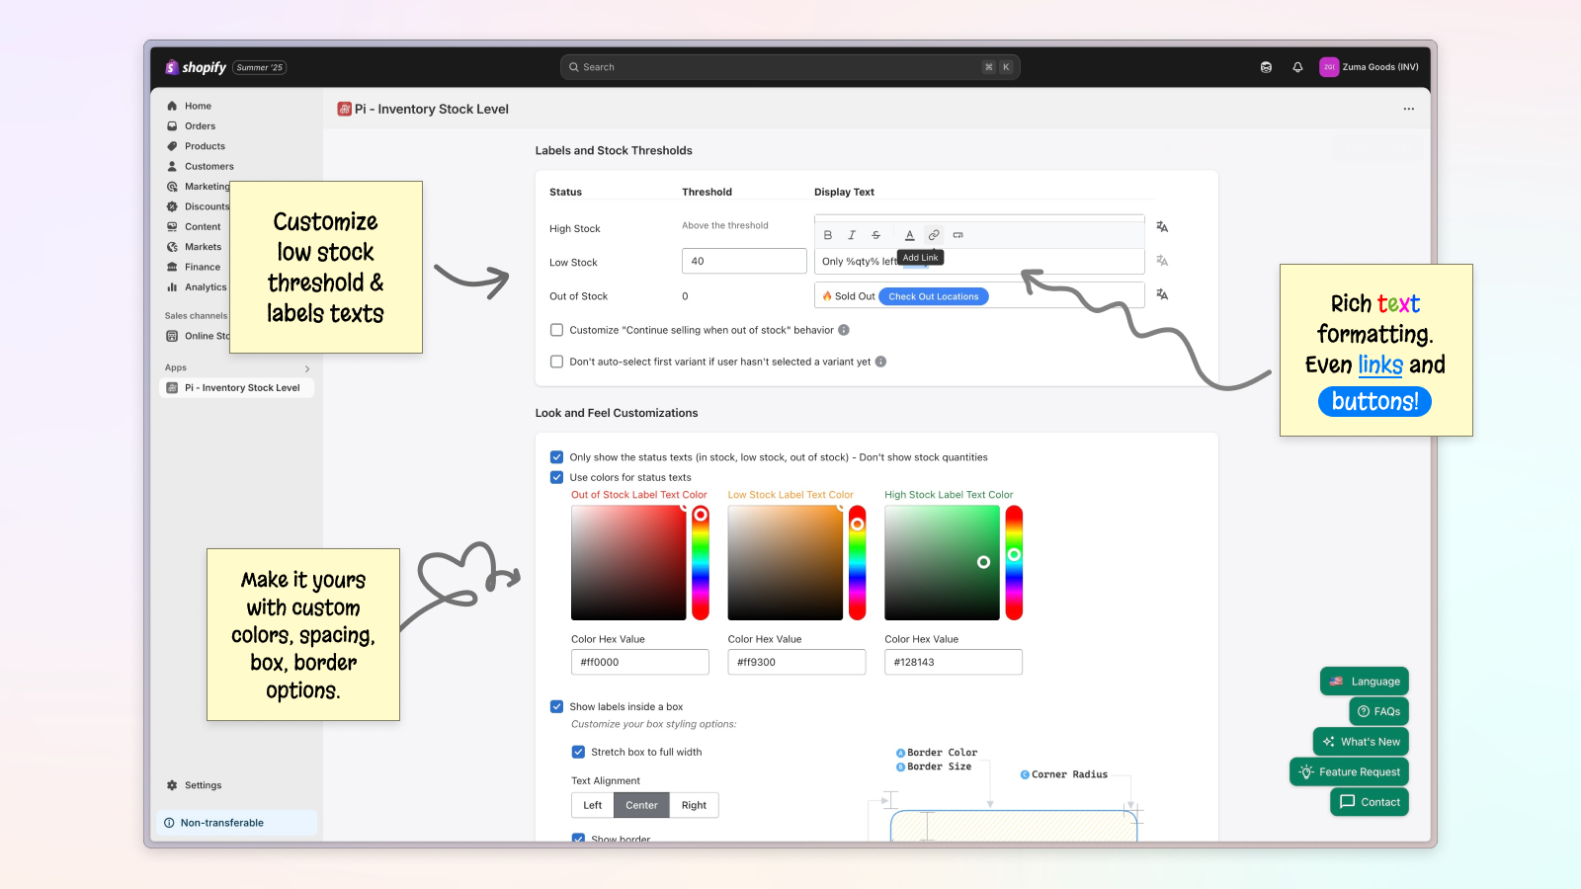
Task: Open the Sidekick assistant icon in top bar
Action: point(1266,67)
